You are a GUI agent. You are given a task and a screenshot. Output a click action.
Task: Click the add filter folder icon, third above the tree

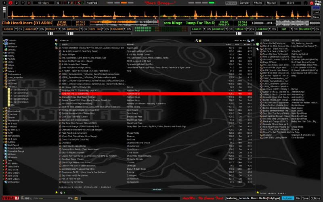(56, 48)
